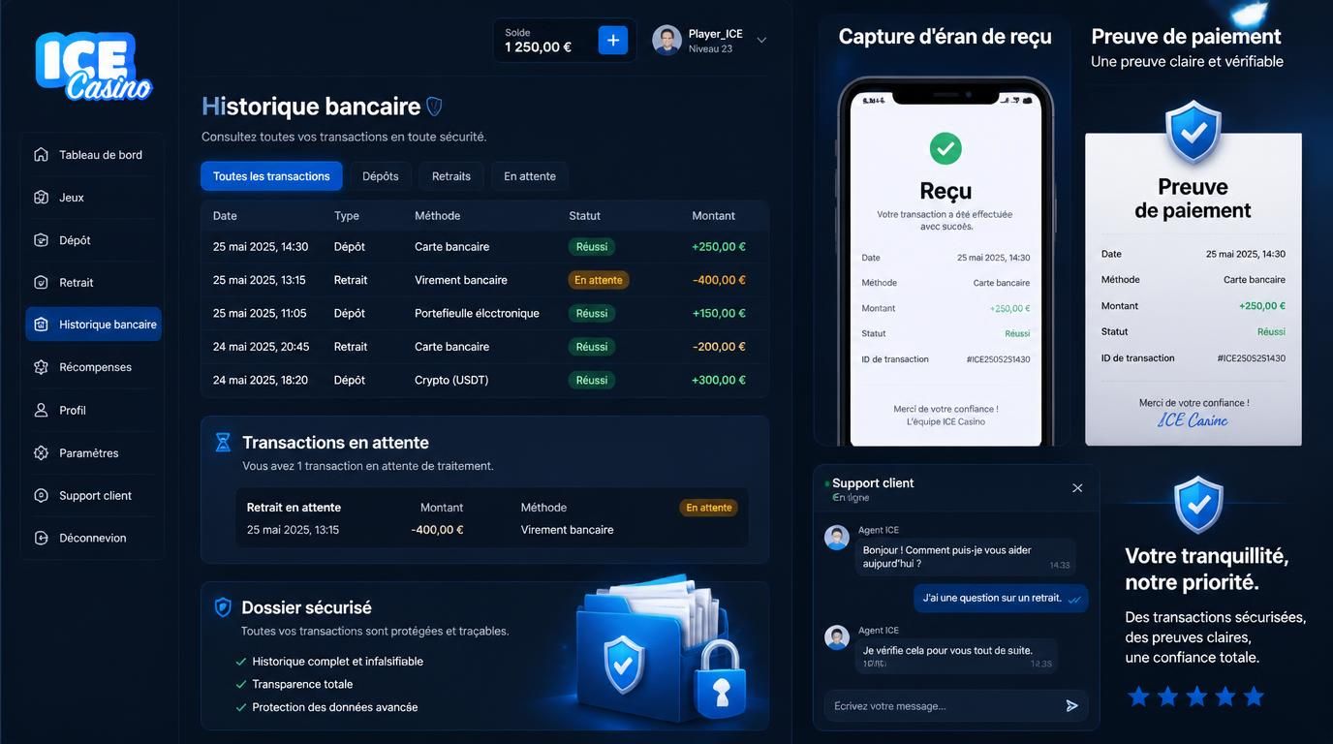This screenshot has width=1333, height=744.
Task: Click the Historique bancaire sidebar icon
Action: click(41, 325)
